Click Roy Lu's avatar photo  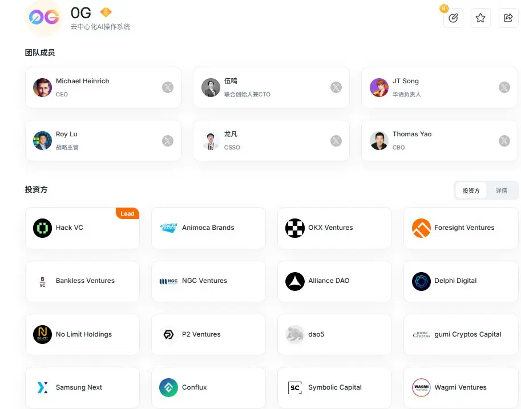click(x=43, y=140)
